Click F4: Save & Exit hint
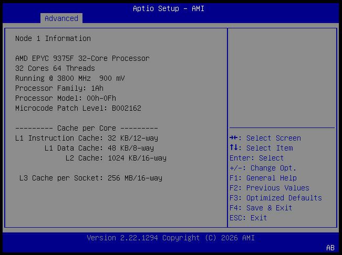 tap(261, 208)
